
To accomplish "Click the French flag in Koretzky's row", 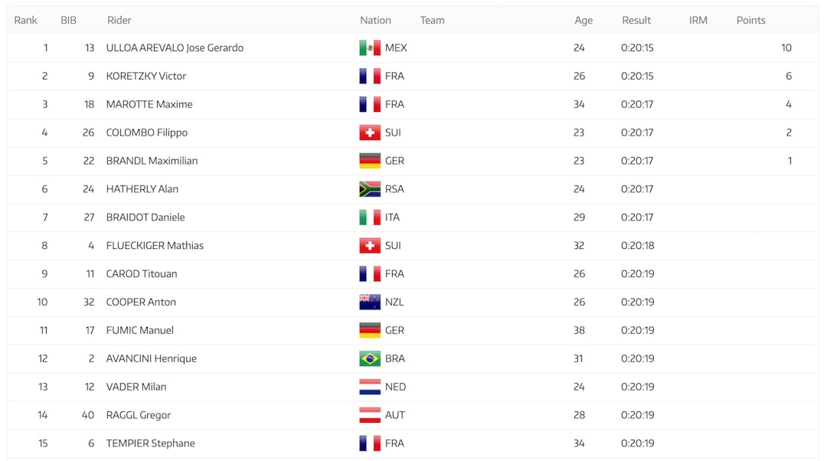I will 370,77.
